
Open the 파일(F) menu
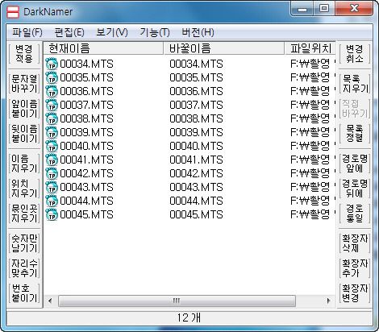27,32
